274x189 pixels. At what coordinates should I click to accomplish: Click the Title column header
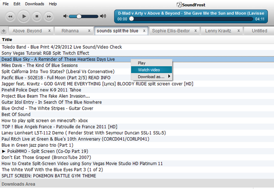(x=7, y=40)
